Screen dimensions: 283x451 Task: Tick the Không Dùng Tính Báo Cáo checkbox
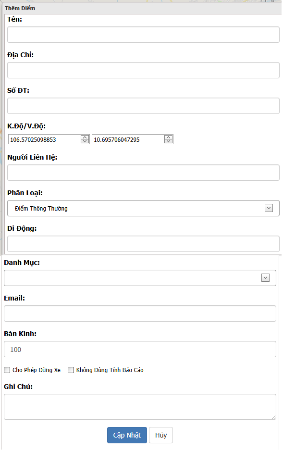71,370
